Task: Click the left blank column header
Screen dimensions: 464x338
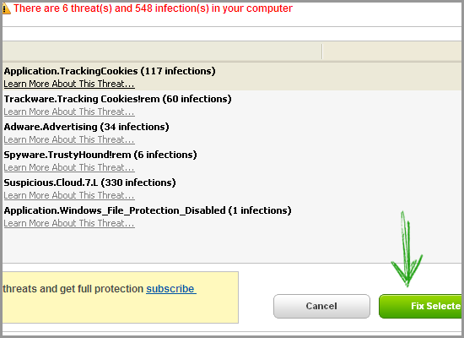Action: click(162, 52)
